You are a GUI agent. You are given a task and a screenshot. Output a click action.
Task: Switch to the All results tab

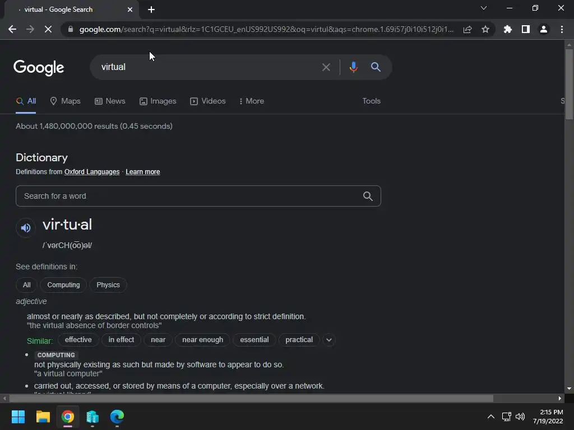pos(26,101)
